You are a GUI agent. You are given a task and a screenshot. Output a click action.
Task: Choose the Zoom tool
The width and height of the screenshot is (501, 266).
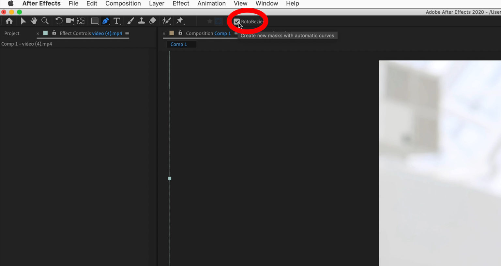tap(45, 21)
